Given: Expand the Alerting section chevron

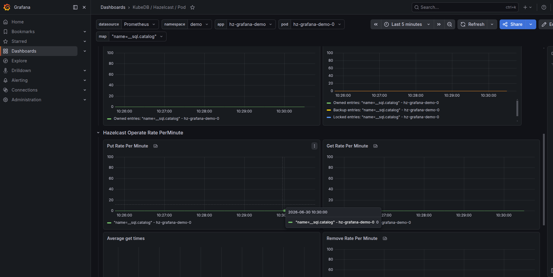Looking at the screenshot, I should point(85,80).
